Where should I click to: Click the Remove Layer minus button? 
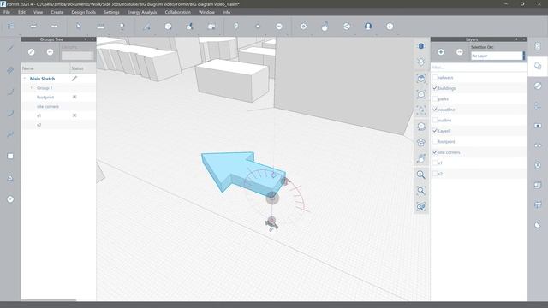(460, 52)
